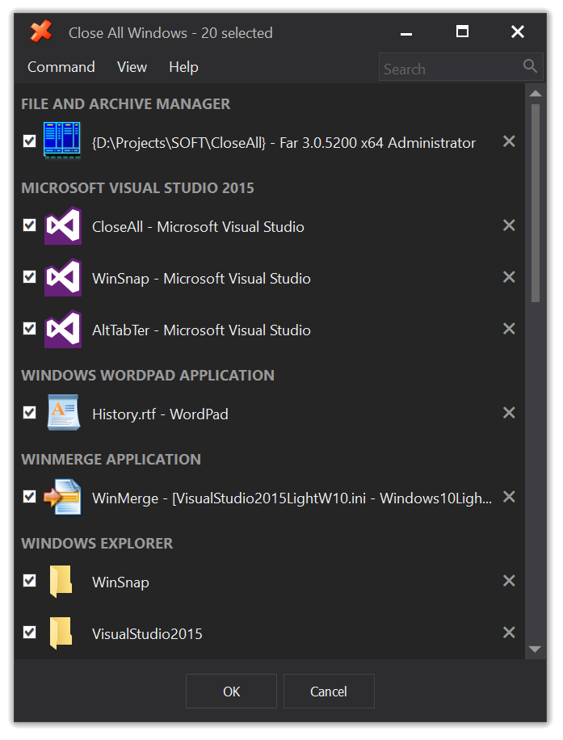
Task: Click the WordPad icon for History.rtf
Action: pos(63,413)
